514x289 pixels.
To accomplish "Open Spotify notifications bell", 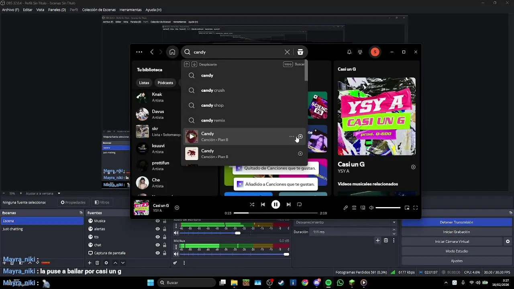I will [x=349, y=52].
